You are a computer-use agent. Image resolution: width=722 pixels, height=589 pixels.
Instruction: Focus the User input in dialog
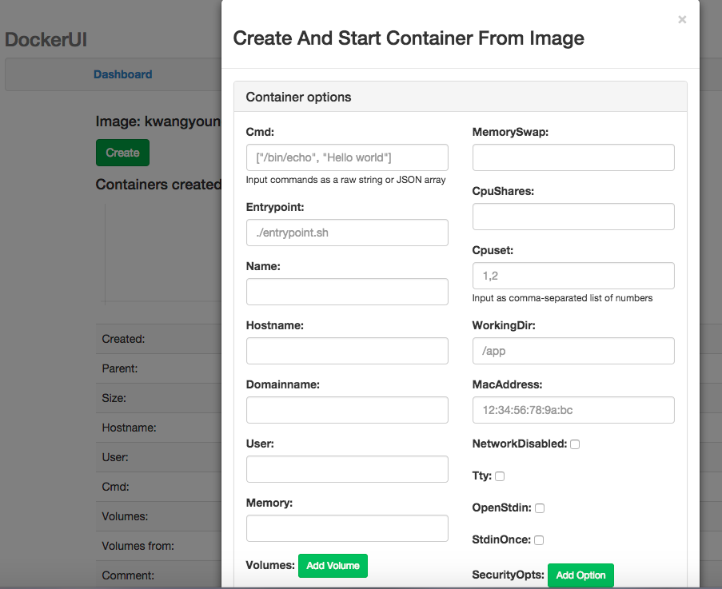point(347,469)
